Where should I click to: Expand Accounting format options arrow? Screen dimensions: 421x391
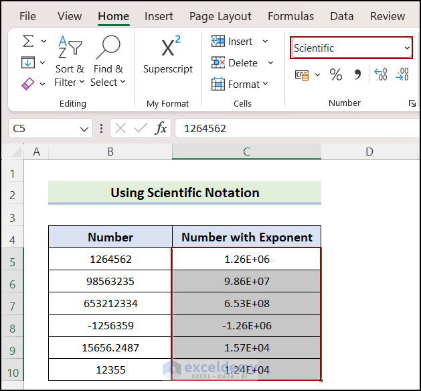pos(317,75)
